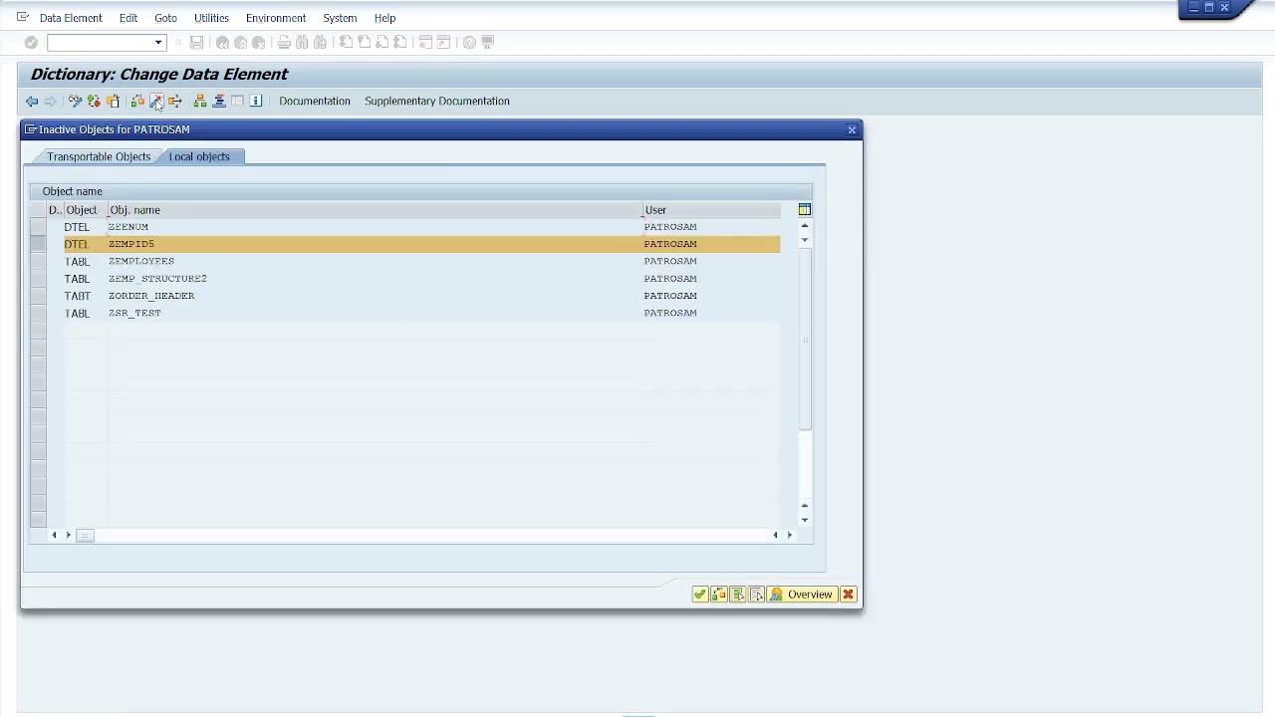Click the SAP window menu icon beside Data Element
The image size is (1275, 717).
pyautogui.click(x=22, y=17)
